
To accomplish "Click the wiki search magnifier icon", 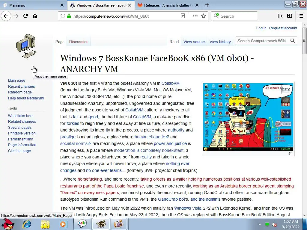I will (x=293, y=41).
